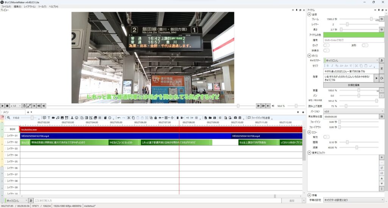Click the character edit icon beside キャラクター dropdown
The width and height of the screenshot is (388, 208).
382,60
